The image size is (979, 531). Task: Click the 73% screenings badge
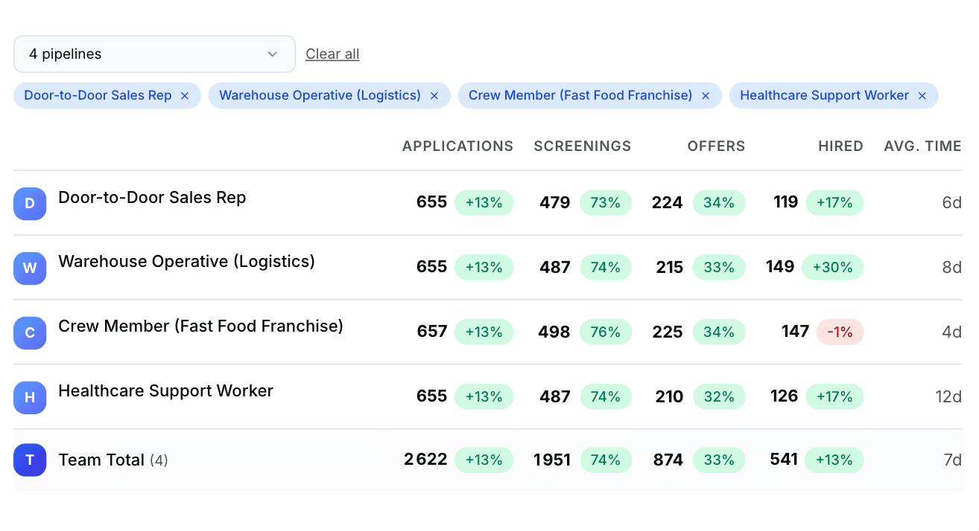point(606,202)
